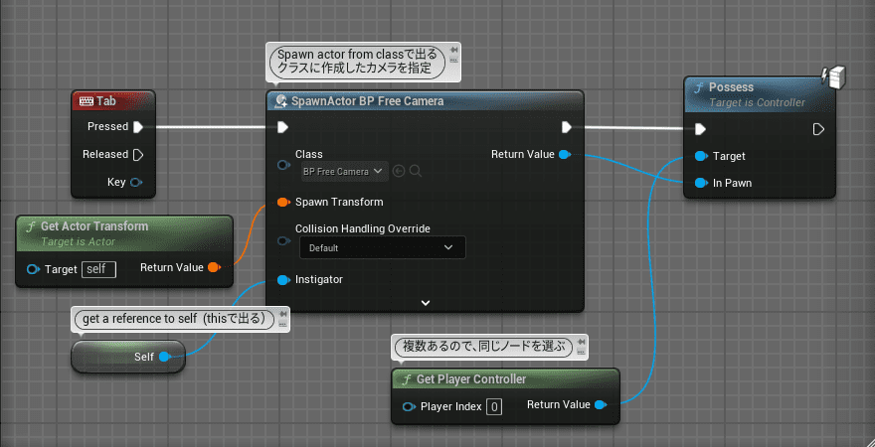
Task: Click the SpawnActor BP Free Camera node icon
Action: click(281, 101)
